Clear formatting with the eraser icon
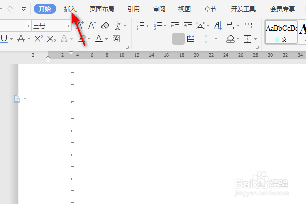This screenshot has width=306, height=204. pyautogui.click(x=105, y=25)
